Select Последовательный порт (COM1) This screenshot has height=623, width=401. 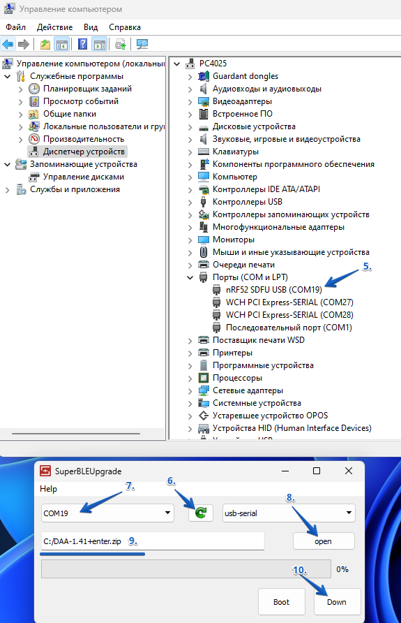[x=289, y=328]
